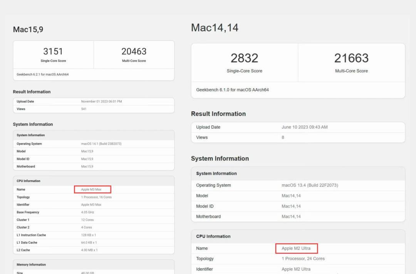Click the Geekbench 6.1.0 for macOS AArch64 line
Viewport: 416px width, 274px height.
tap(232, 90)
